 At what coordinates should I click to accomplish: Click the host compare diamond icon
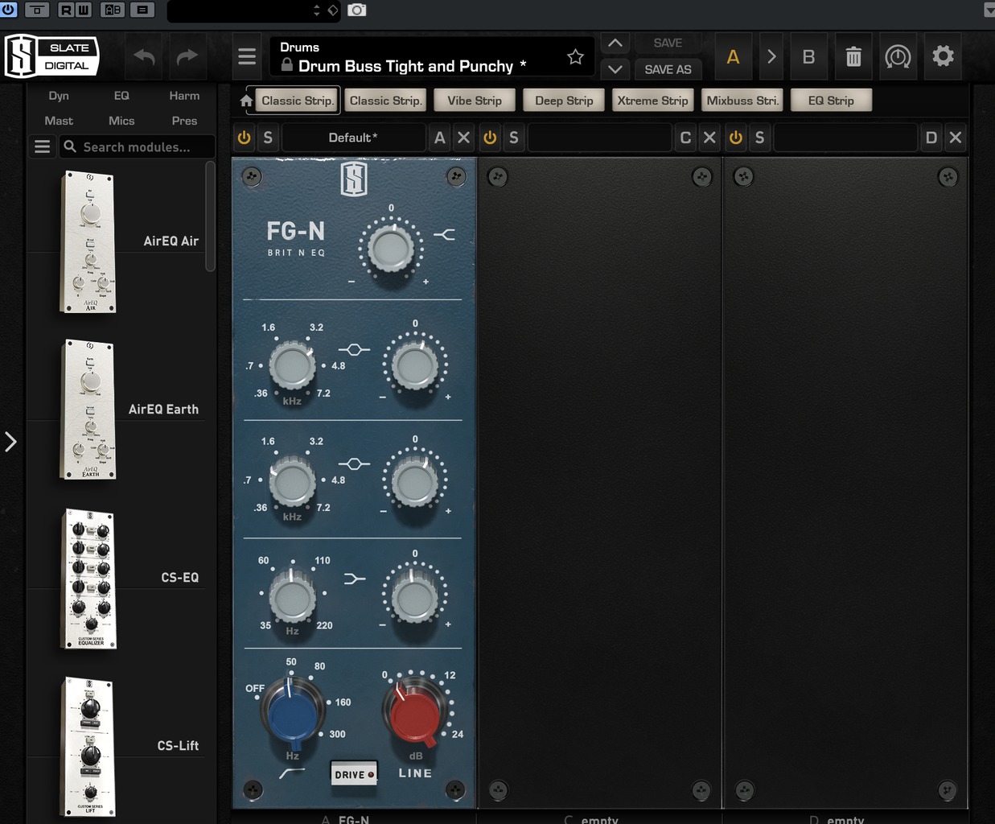pyautogui.click(x=333, y=10)
